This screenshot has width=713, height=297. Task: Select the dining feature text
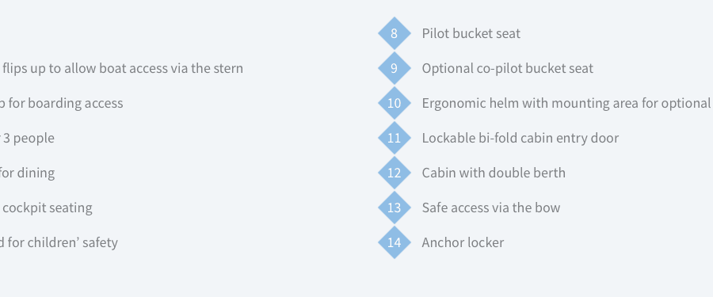(27, 173)
